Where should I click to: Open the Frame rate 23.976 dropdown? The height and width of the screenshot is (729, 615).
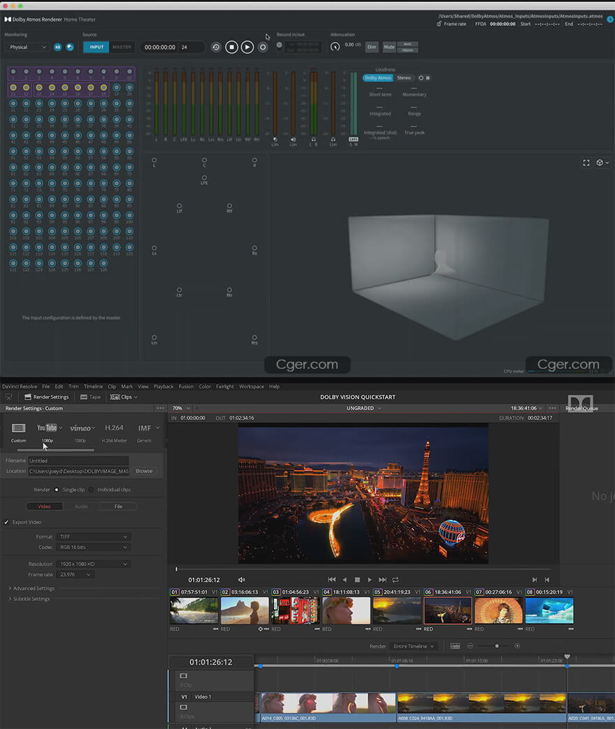coord(75,574)
